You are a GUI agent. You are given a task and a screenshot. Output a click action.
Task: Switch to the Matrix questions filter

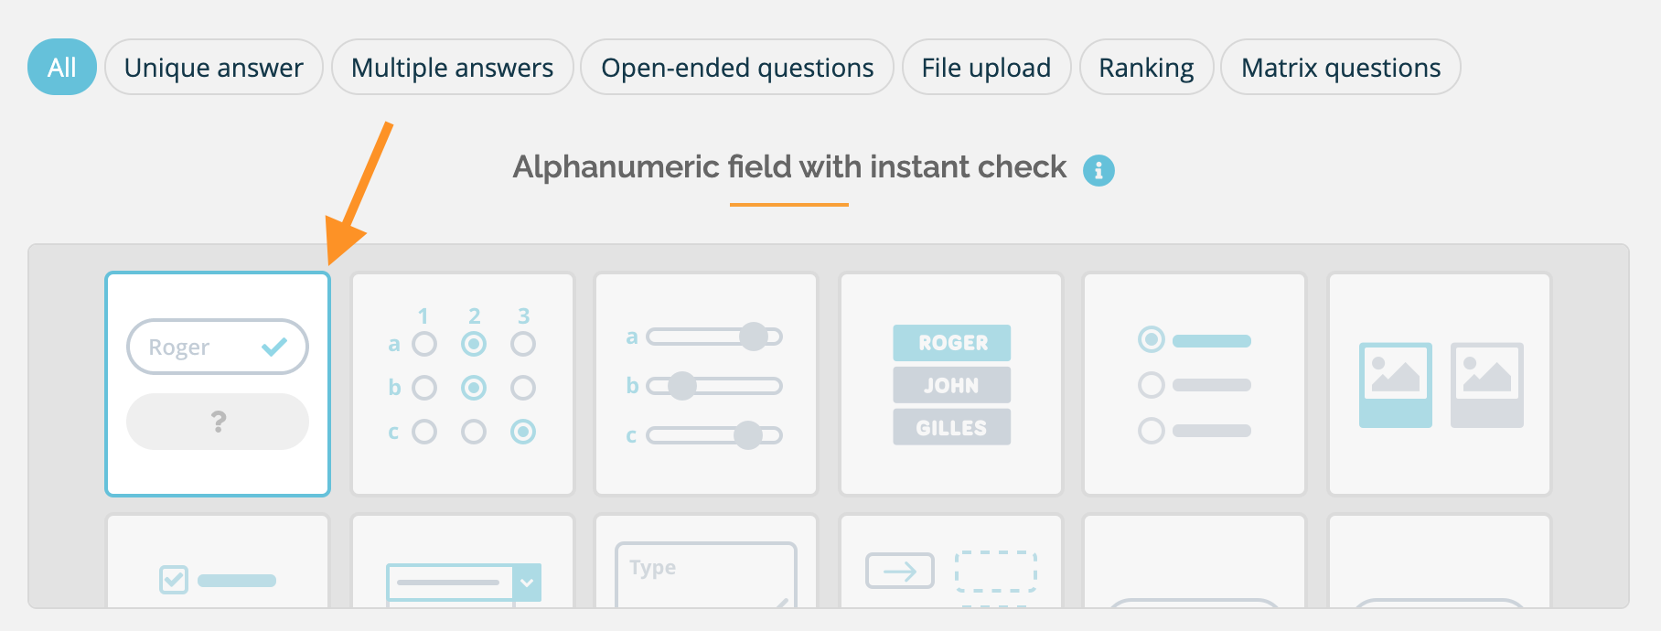click(x=1341, y=67)
